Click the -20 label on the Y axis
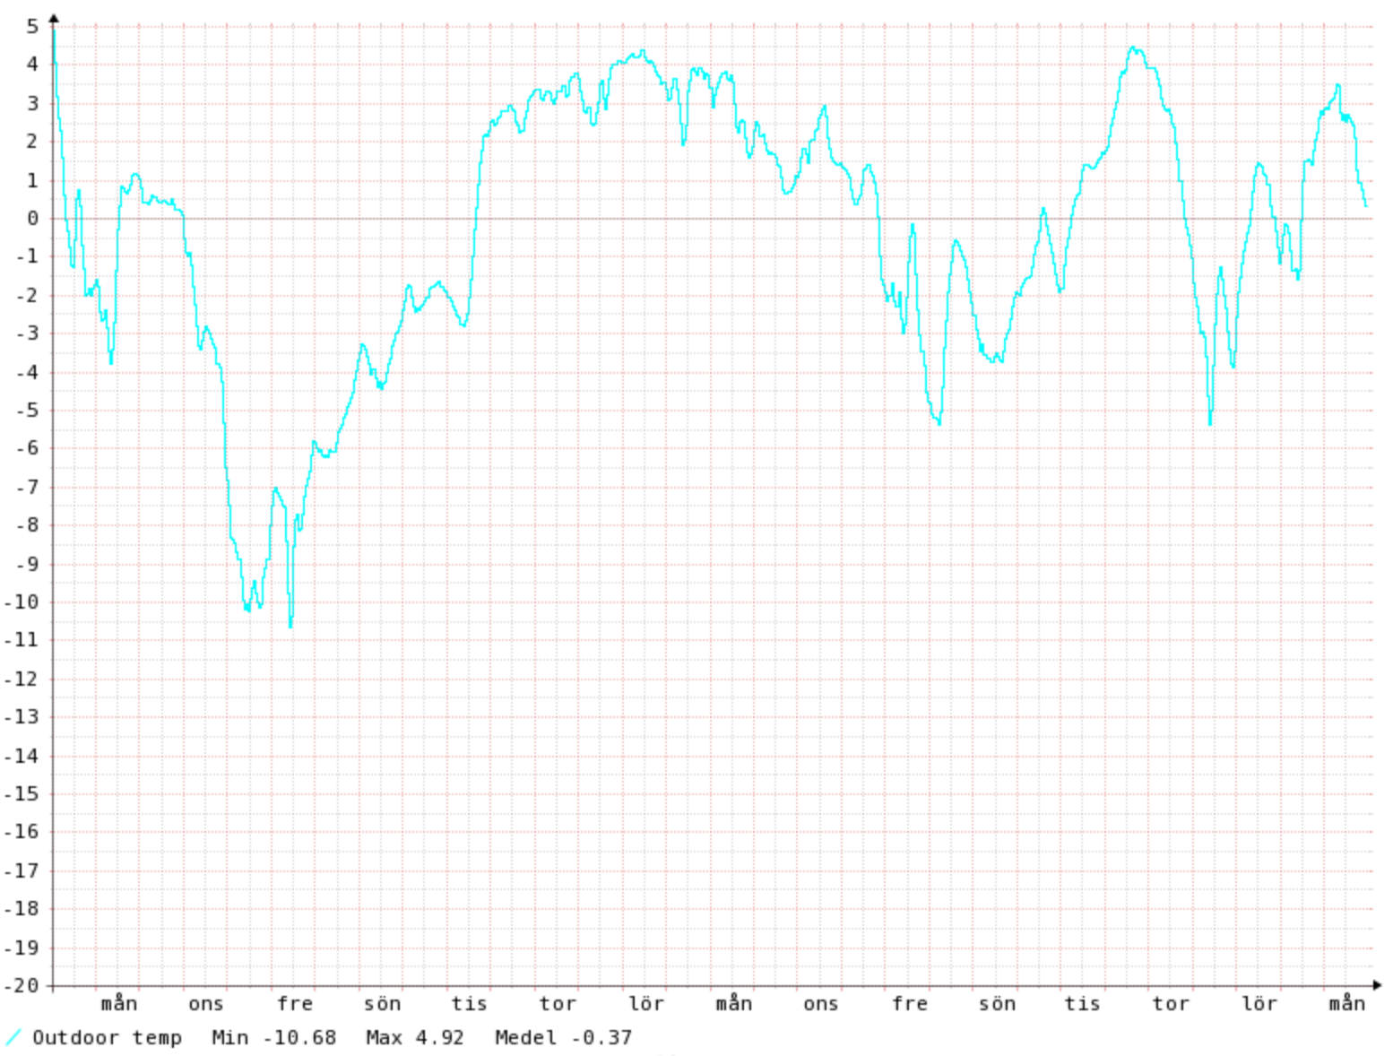1393x1056 pixels. coord(22,986)
